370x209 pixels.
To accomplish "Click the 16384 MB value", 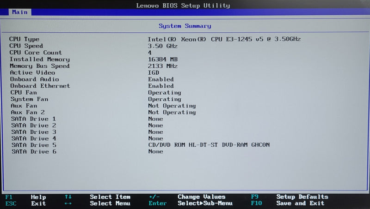I will click(163, 60).
